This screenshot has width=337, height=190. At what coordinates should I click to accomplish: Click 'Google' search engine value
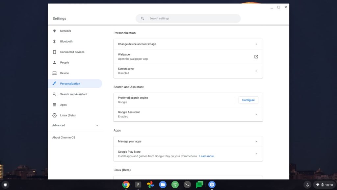pos(122,102)
